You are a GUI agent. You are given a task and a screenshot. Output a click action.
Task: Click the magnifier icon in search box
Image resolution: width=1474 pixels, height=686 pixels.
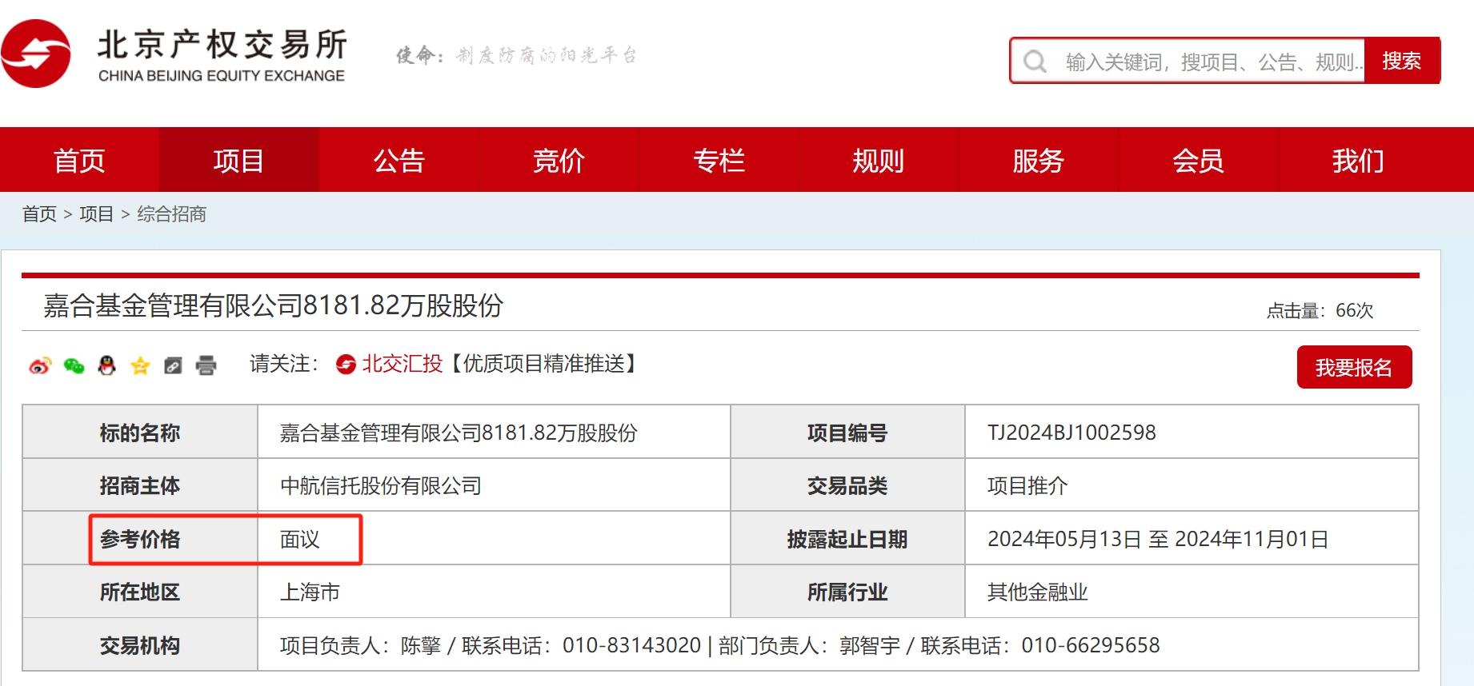point(1035,62)
